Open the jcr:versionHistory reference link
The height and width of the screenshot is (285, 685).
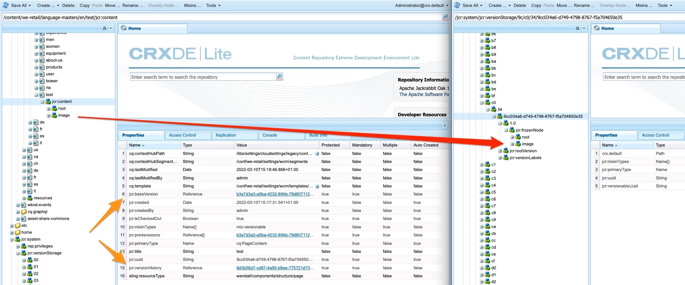tap(275, 268)
